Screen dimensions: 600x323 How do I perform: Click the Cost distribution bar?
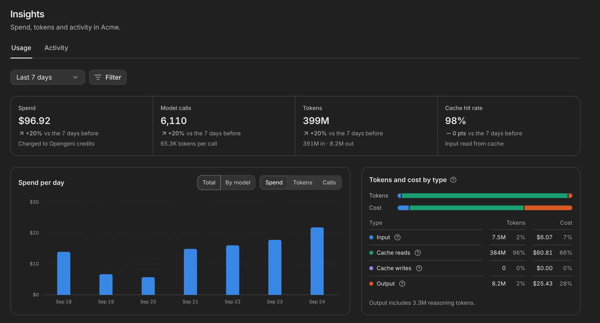(x=485, y=207)
